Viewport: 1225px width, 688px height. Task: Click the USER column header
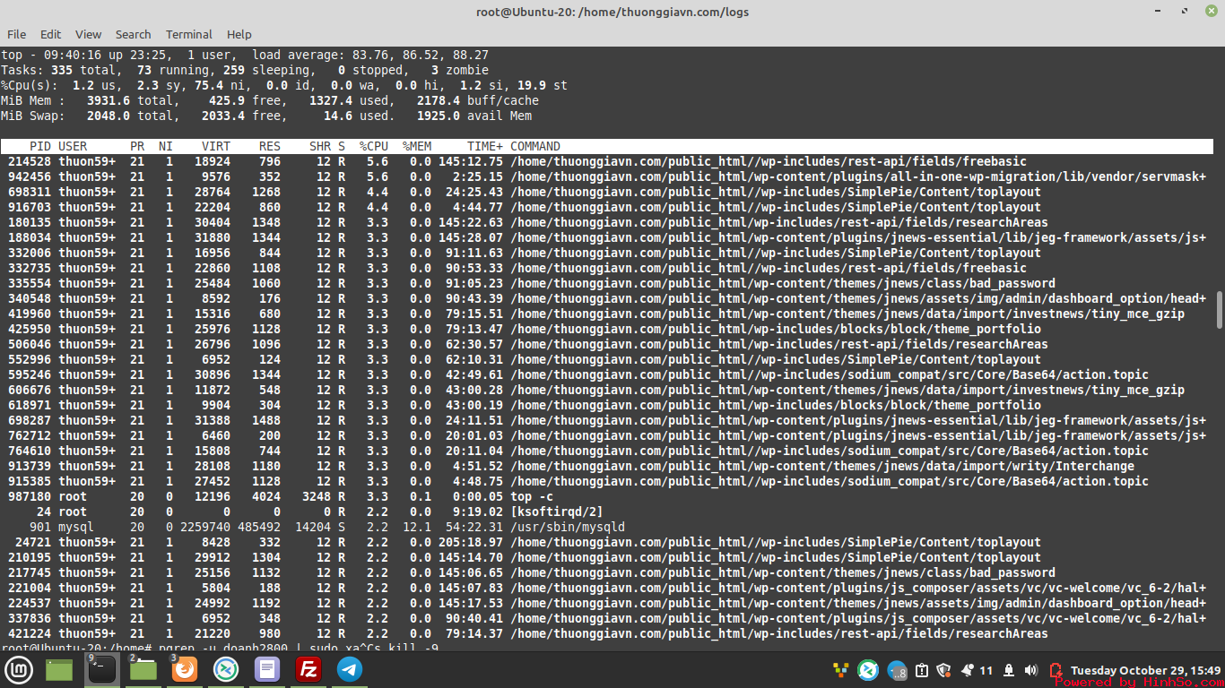(74, 146)
